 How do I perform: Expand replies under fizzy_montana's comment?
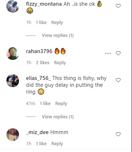58,35
